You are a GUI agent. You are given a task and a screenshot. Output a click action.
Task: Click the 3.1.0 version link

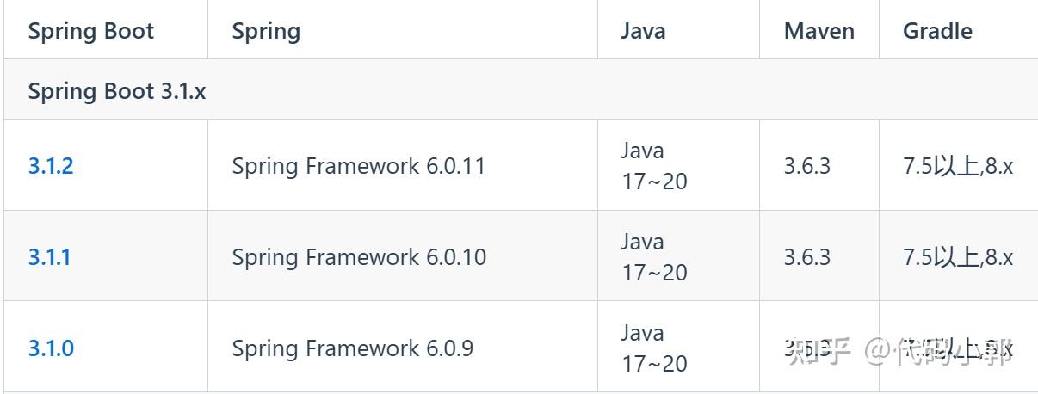(x=51, y=348)
